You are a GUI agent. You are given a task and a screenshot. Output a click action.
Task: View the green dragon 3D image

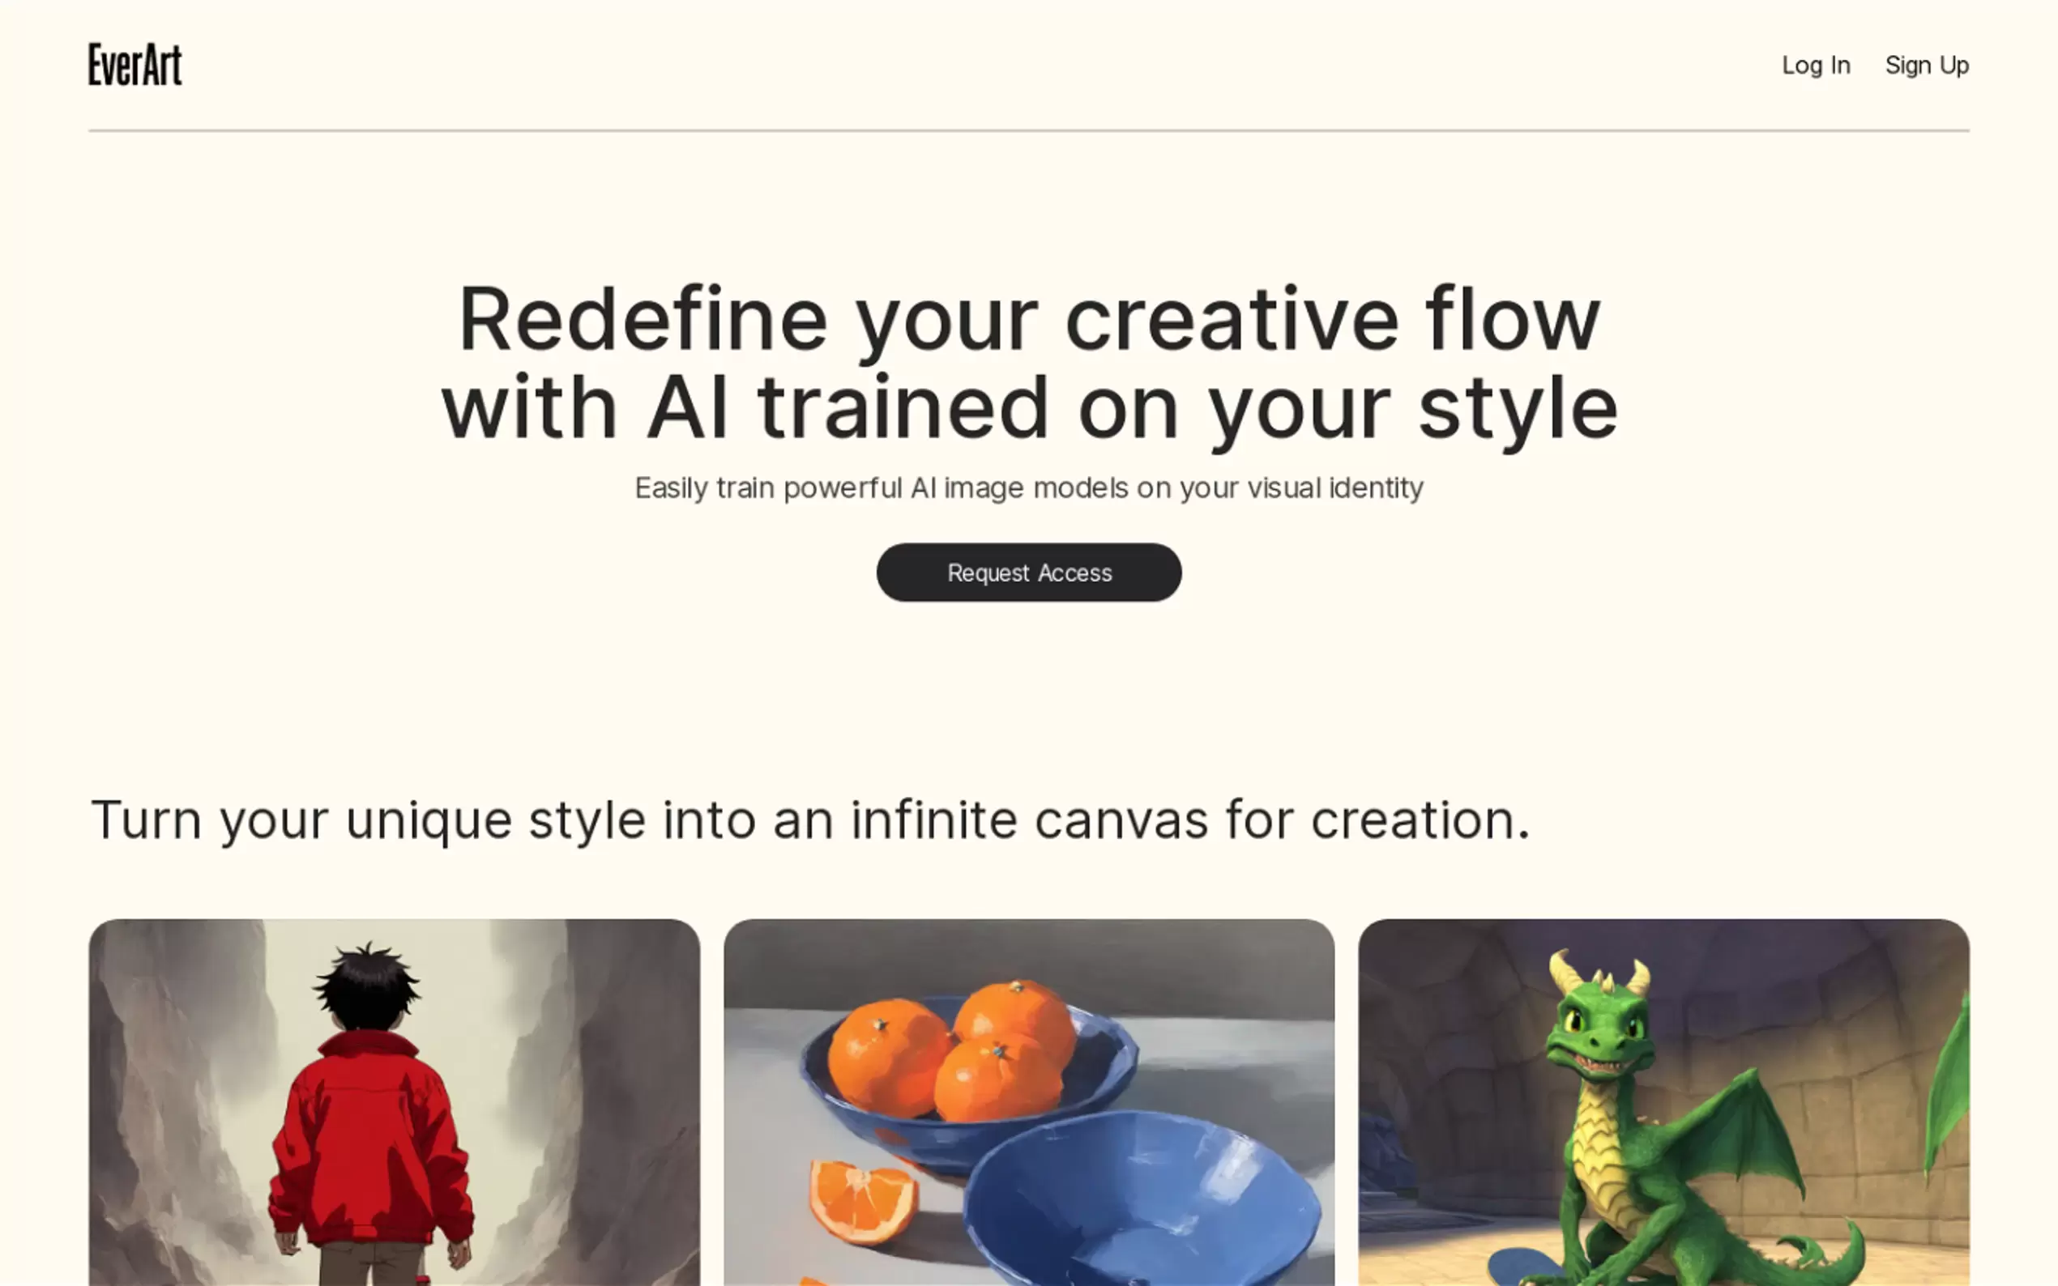click(x=1663, y=1102)
